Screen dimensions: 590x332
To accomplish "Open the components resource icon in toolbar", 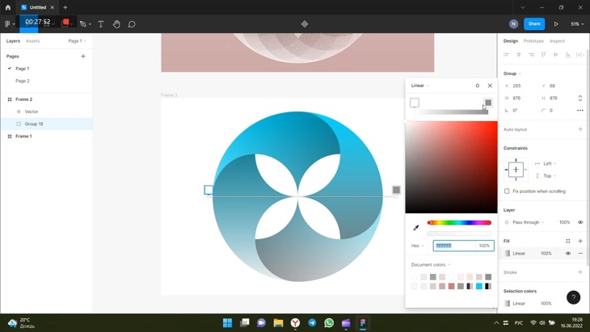I will click(x=305, y=24).
